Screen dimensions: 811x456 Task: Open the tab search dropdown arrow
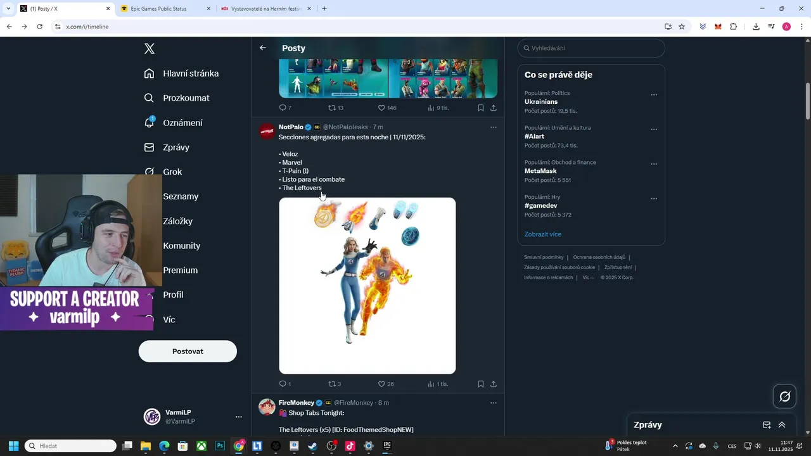(8, 9)
